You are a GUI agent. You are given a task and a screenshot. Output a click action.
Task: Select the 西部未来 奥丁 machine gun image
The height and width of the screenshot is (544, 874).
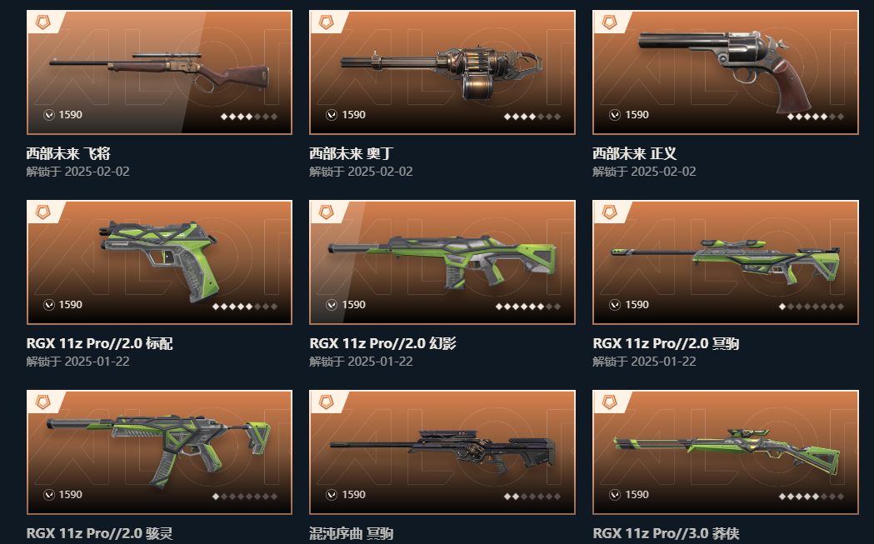pyautogui.click(x=442, y=72)
